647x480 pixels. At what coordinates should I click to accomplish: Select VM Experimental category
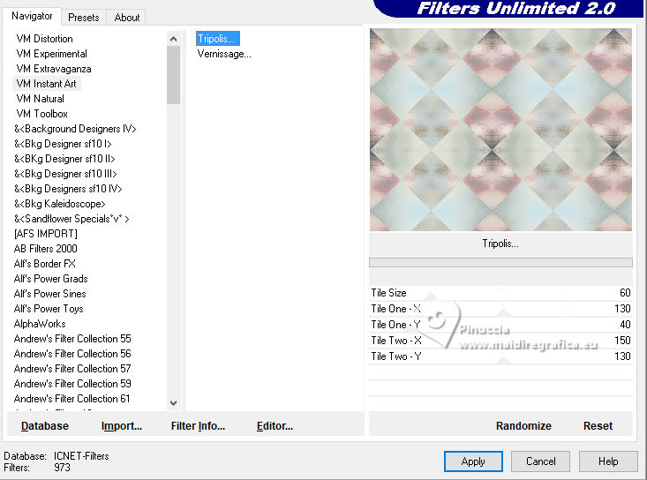click(x=51, y=54)
